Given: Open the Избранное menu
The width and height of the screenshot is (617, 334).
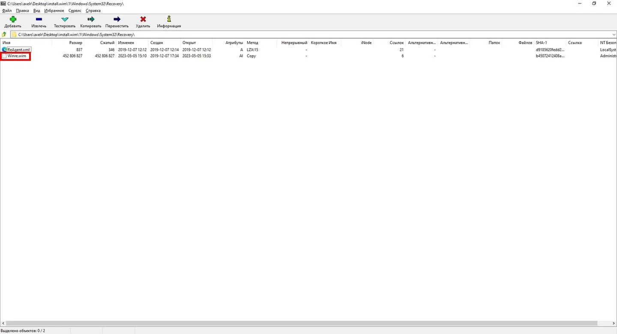Looking at the screenshot, I should pyautogui.click(x=54, y=10).
